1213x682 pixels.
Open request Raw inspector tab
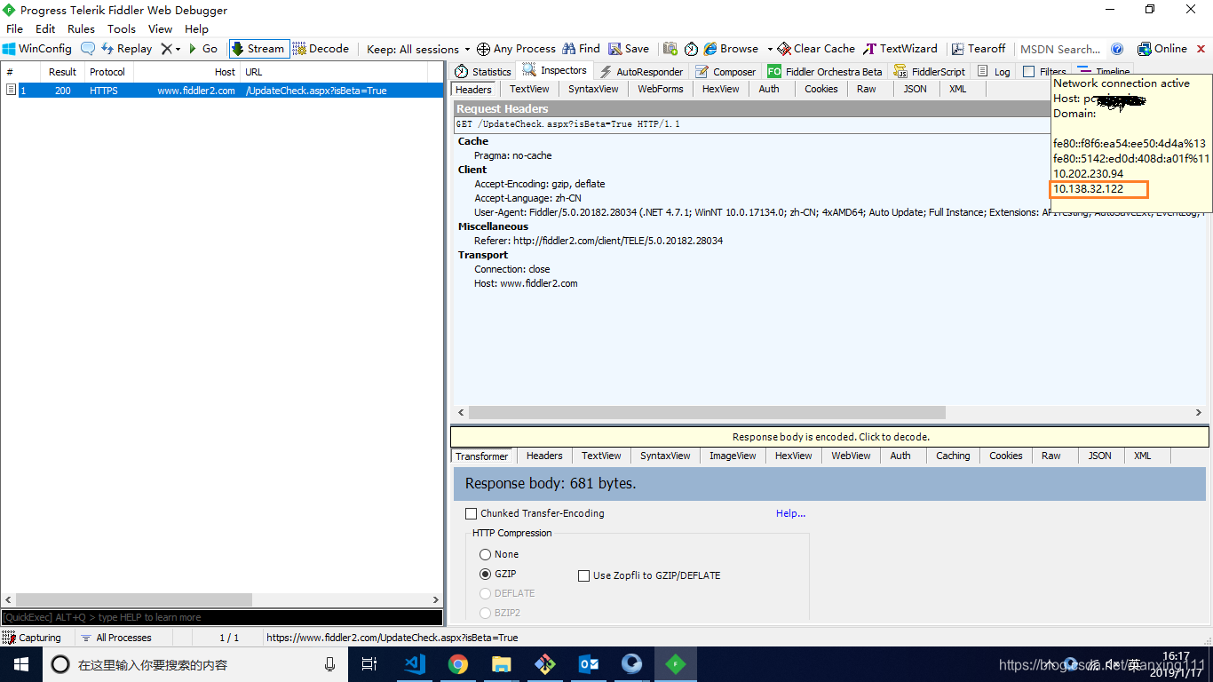(x=867, y=89)
